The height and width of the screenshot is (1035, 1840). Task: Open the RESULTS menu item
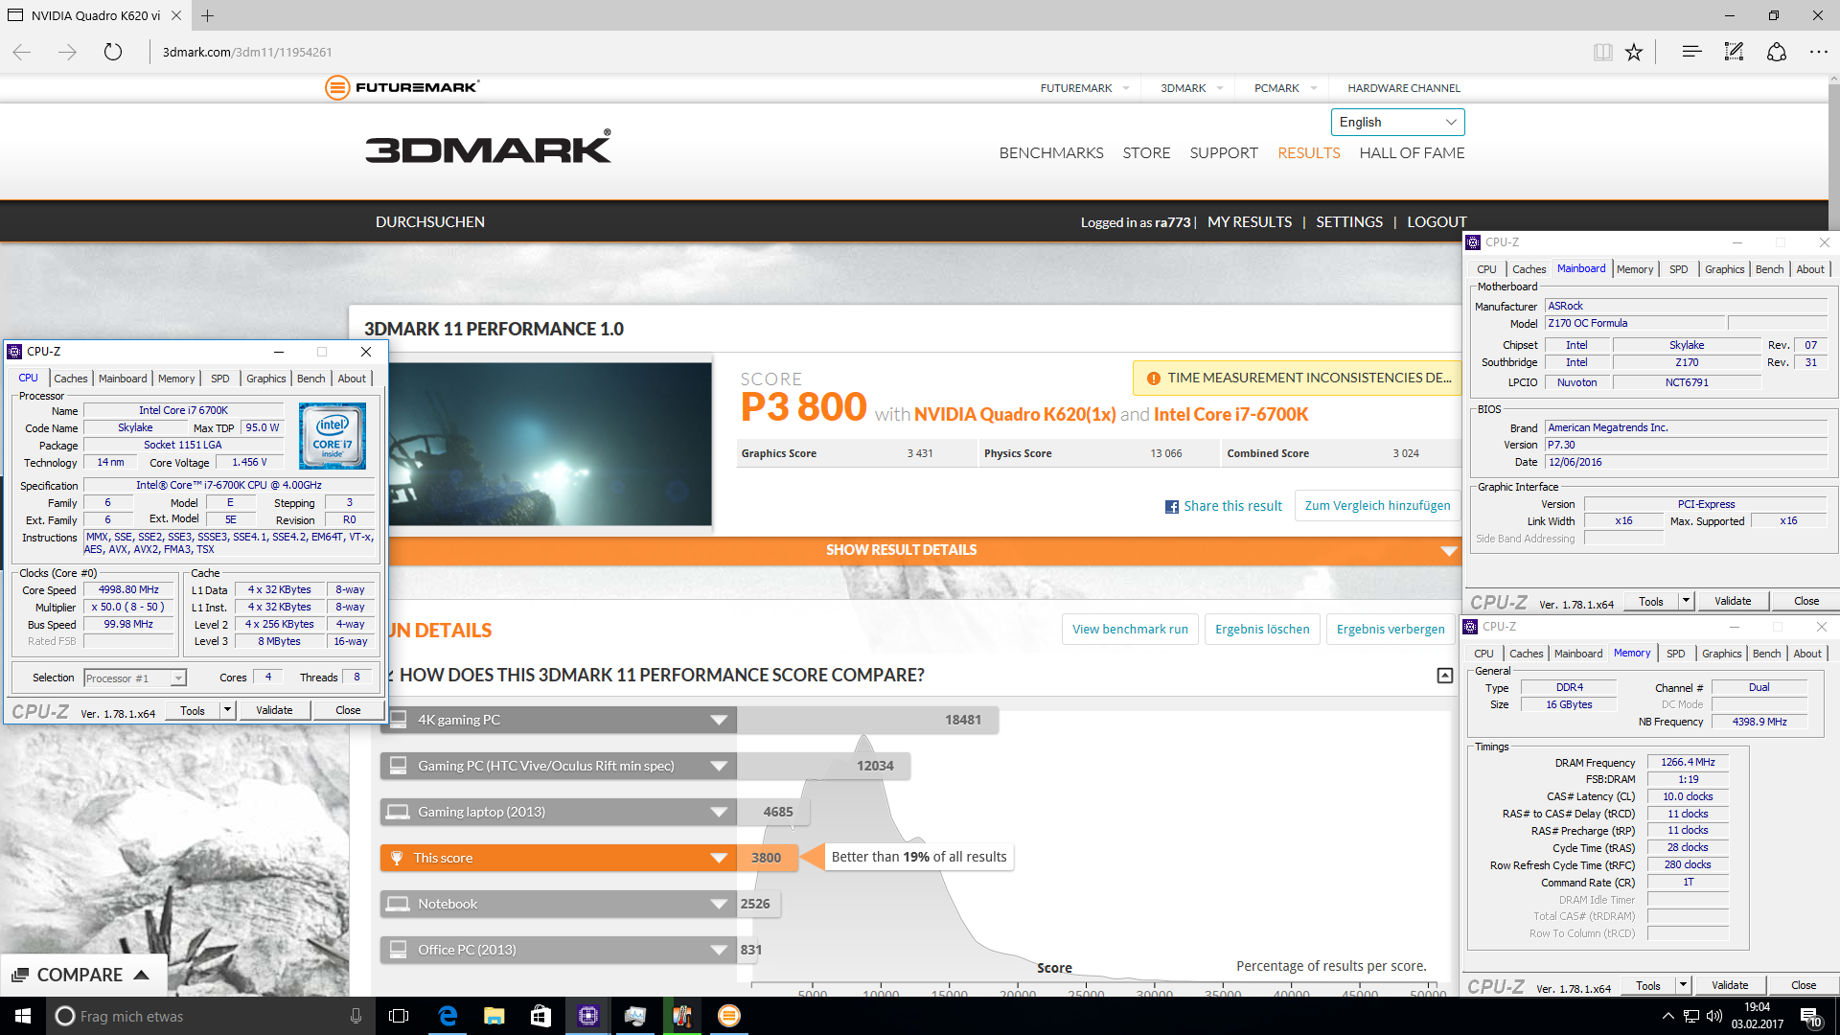[x=1308, y=153]
